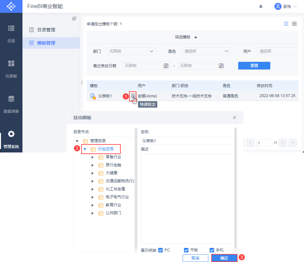Screen dimensions: 304x262
Task: Jump to last page arrow
Action: click(293, 143)
